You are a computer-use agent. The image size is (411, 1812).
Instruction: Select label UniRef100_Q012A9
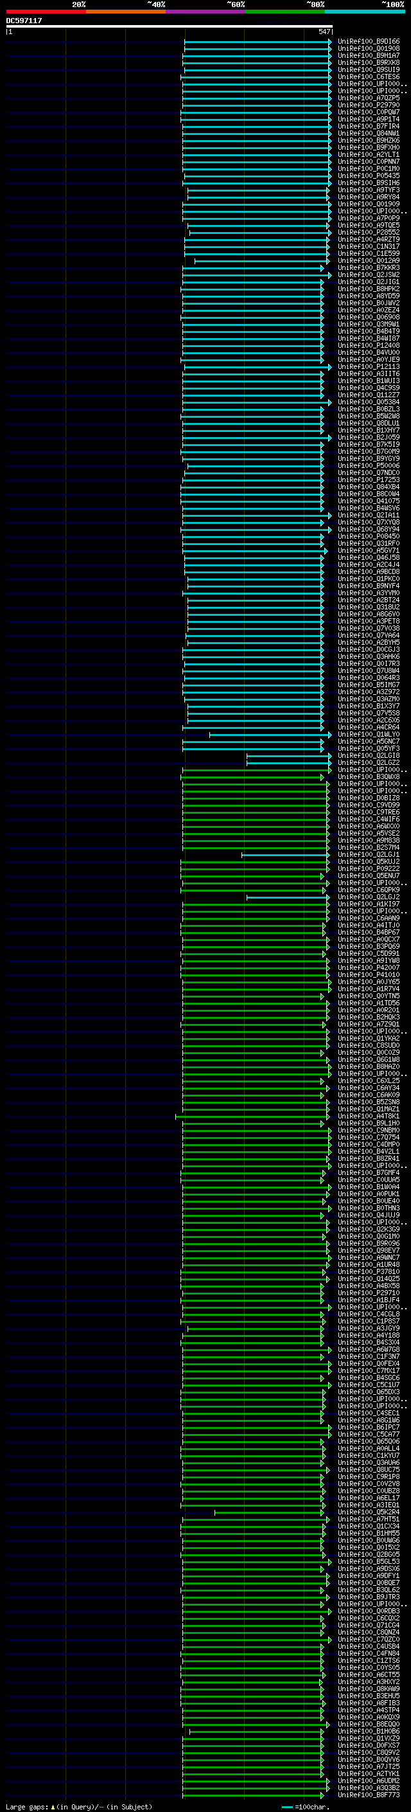click(369, 260)
